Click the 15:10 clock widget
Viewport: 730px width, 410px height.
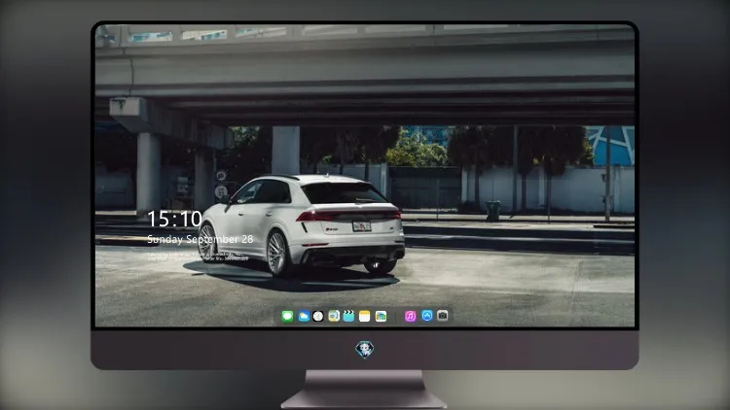(174, 219)
